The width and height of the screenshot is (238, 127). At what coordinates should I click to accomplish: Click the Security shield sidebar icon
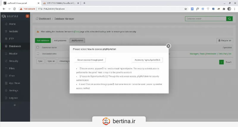tap(6, 61)
